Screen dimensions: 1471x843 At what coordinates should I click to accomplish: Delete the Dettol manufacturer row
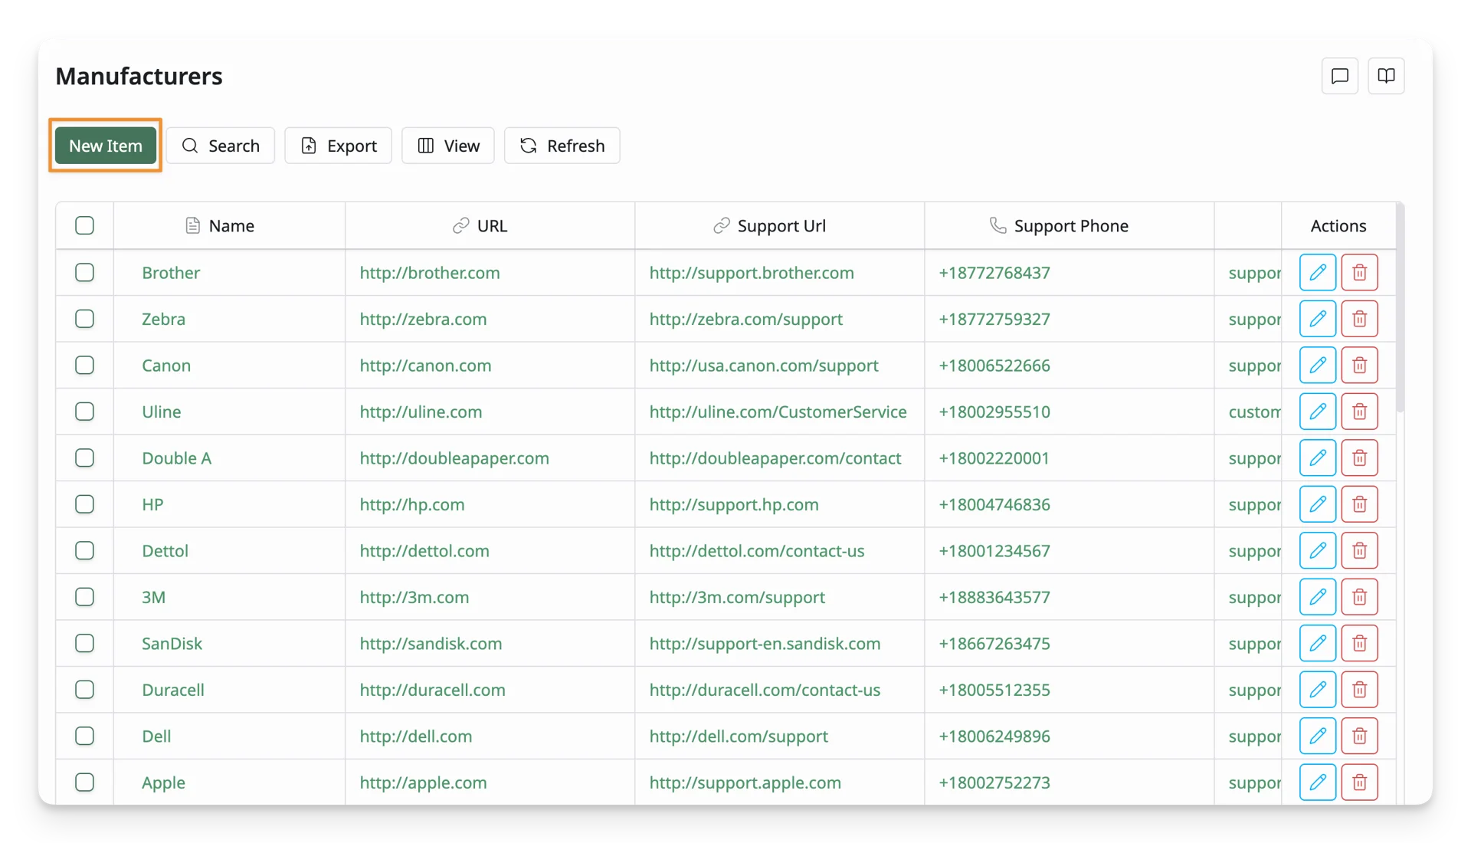(x=1360, y=550)
